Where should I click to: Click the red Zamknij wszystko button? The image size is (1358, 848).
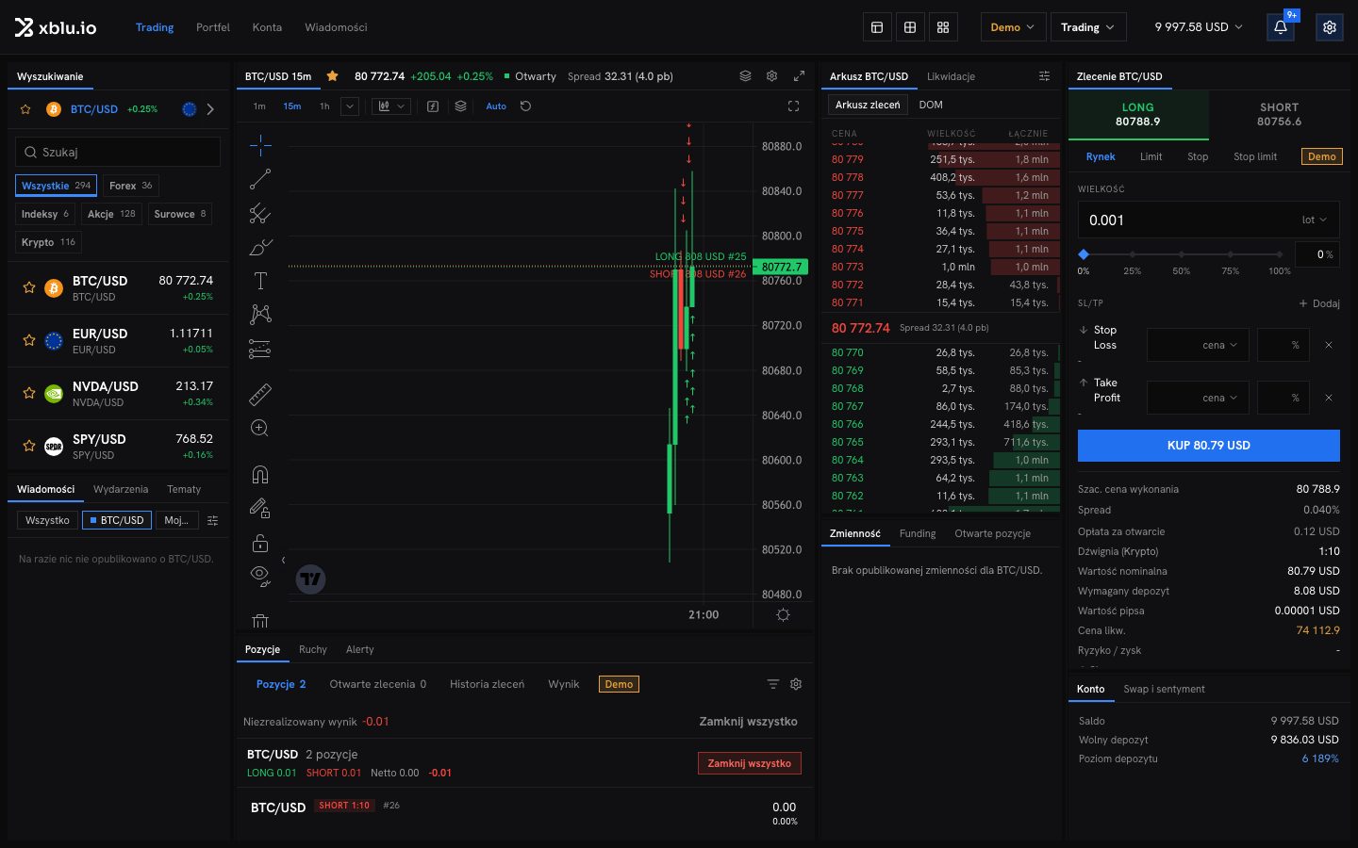coord(750,763)
